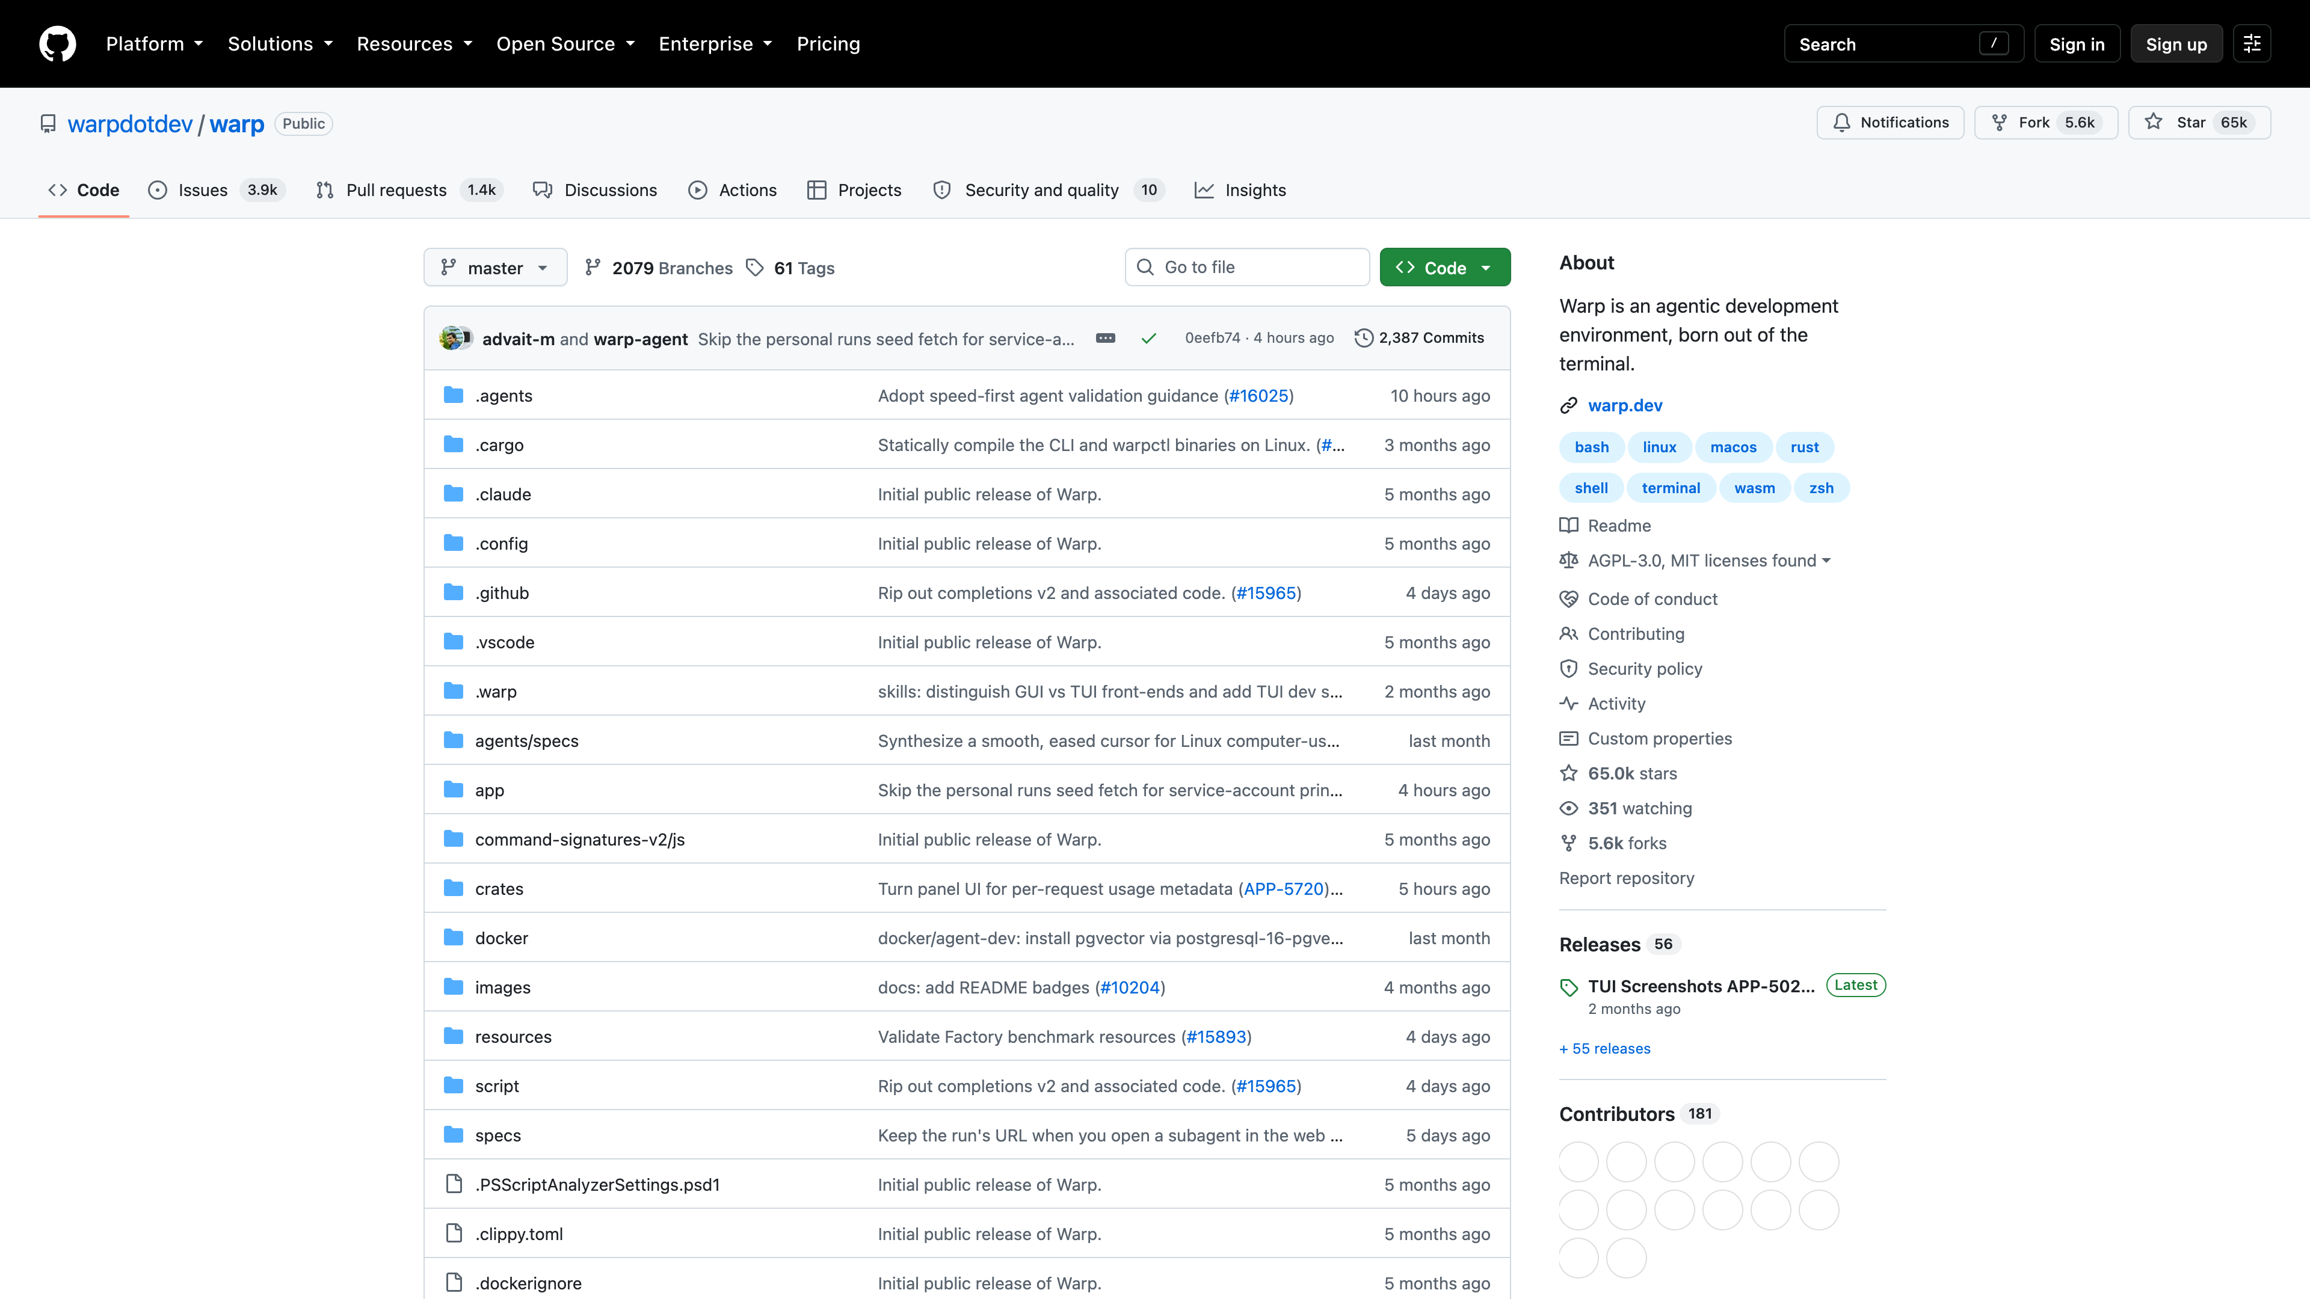Click the Sign in button
The width and height of the screenshot is (2310, 1299).
click(x=2077, y=44)
